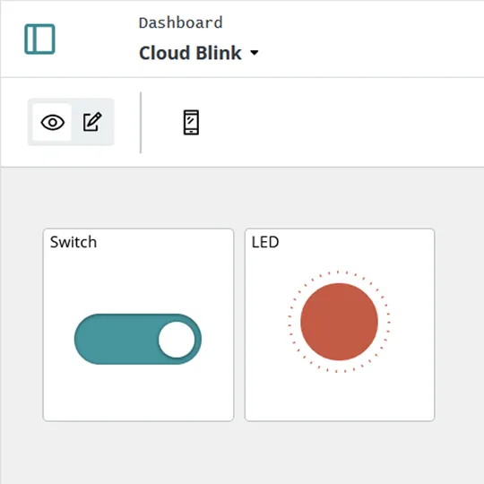Switch to view mode eye icon
The width and height of the screenshot is (484, 484).
53,122
